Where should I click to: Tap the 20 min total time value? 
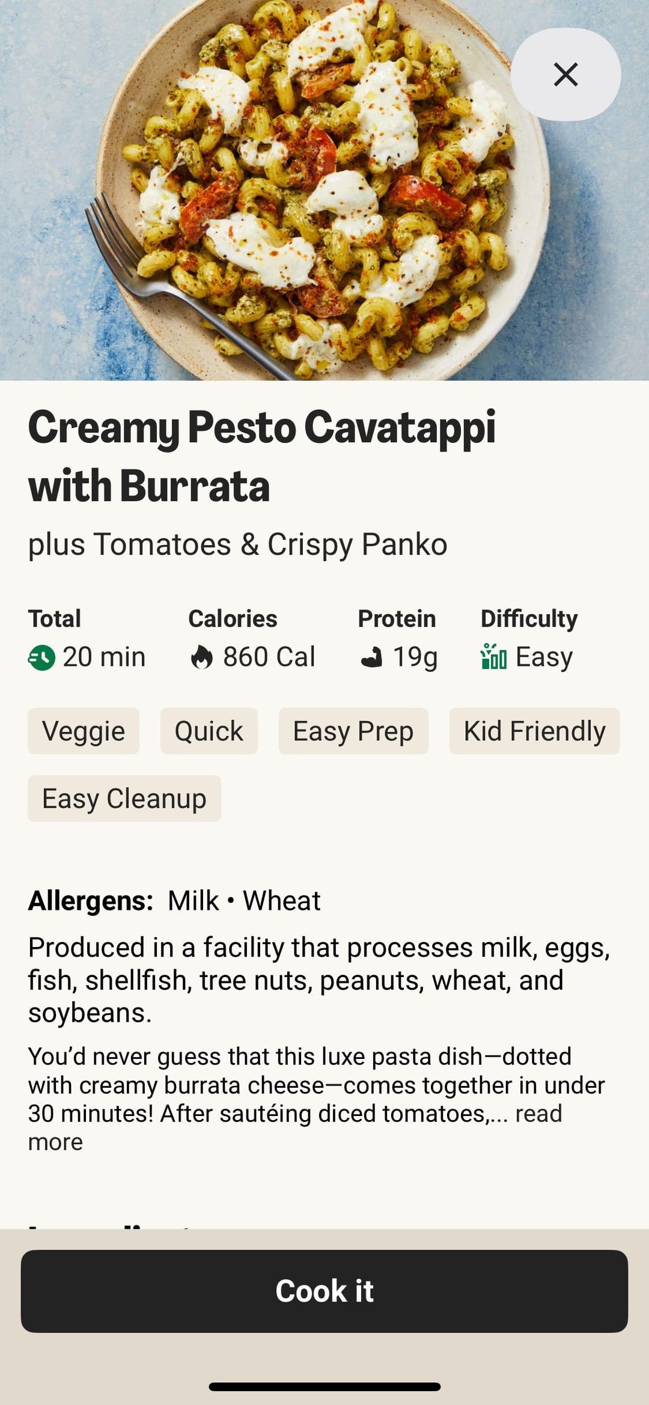pyautogui.click(x=104, y=657)
